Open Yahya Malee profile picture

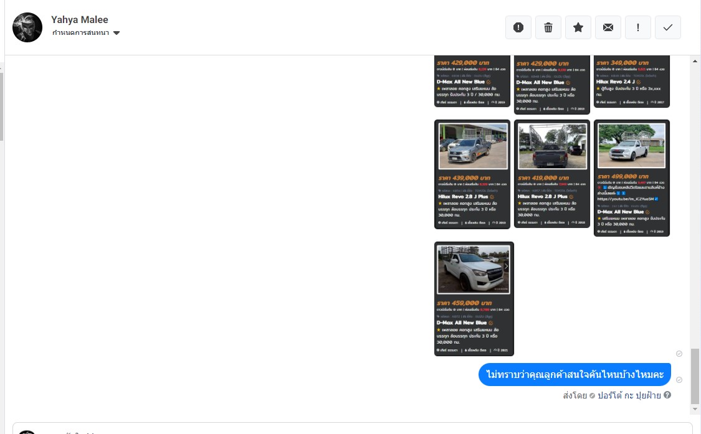click(x=27, y=27)
